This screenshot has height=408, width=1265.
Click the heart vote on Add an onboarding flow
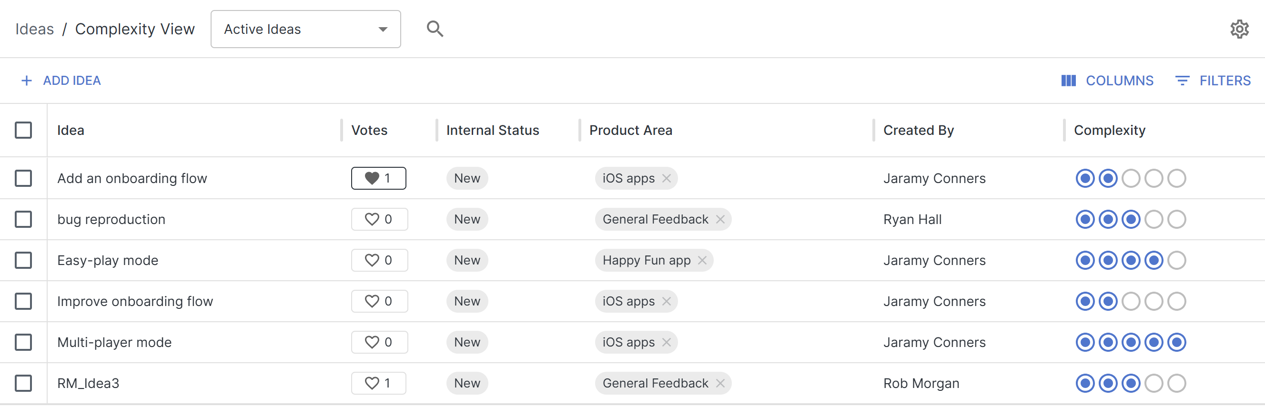click(x=378, y=178)
